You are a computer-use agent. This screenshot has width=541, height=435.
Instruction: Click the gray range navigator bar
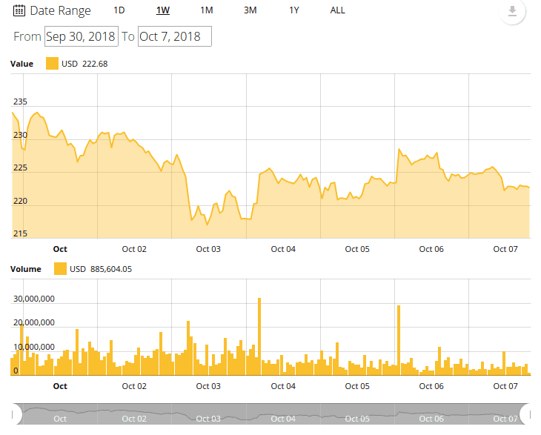pyautogui.click(x=271, y=414)
